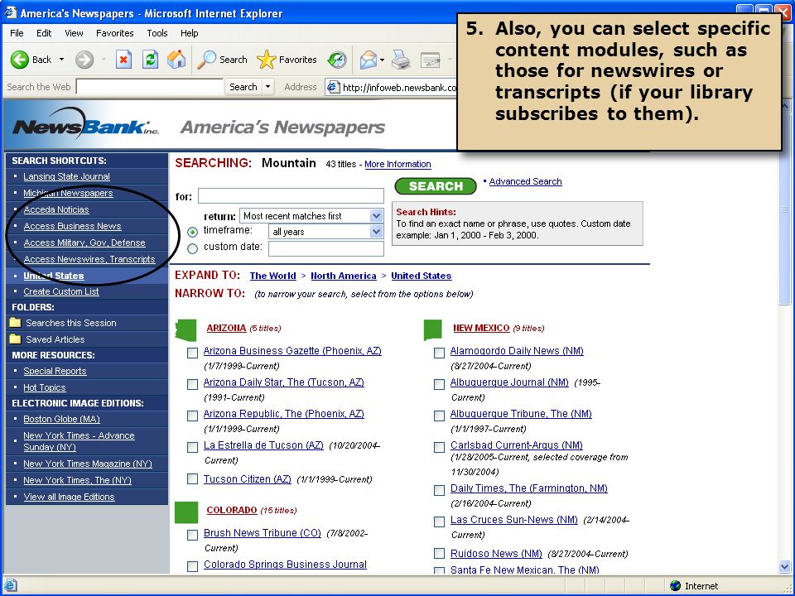Click the Colorado state map icon
The height and width of the screenshot is (596, 795).
(185, 512)
